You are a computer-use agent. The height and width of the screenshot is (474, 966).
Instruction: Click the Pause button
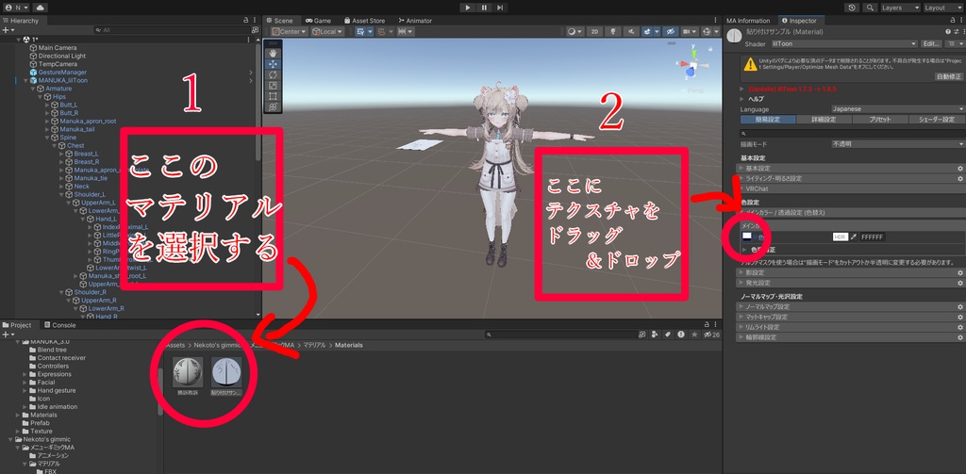(484, 8)
